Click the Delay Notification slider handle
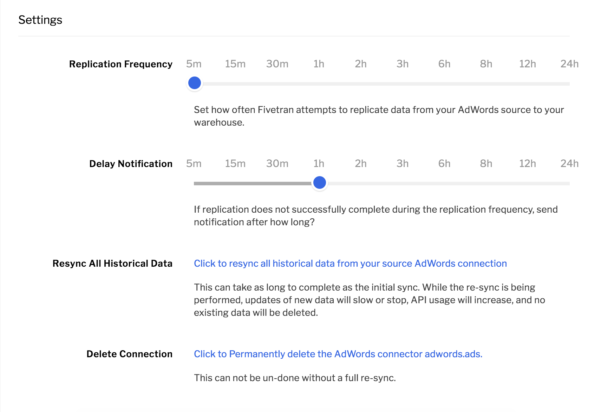The image size is (614, 412). tap(319, 182)
